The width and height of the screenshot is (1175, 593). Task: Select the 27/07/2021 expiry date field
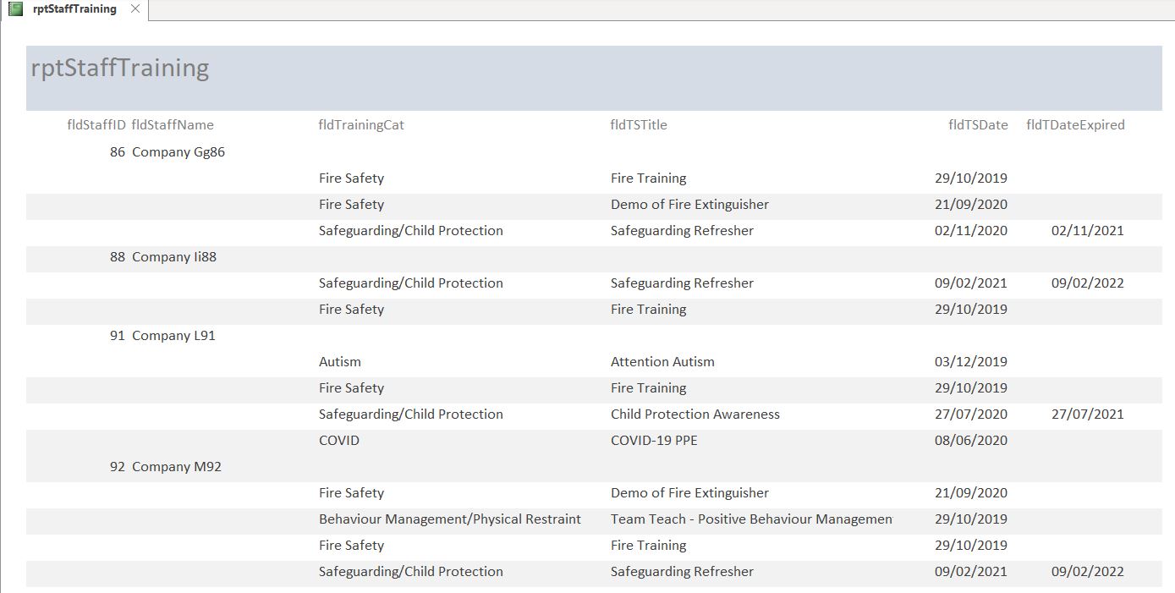(x=1087, y=415)
